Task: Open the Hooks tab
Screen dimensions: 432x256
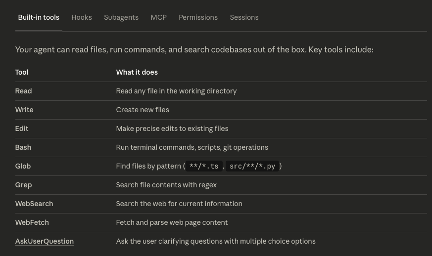Action: click(82, 17)
